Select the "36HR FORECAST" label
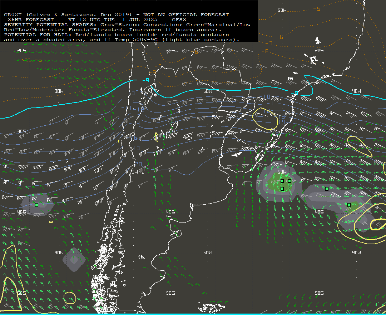This screenshot has width=386, height=315. coord(31,19)
